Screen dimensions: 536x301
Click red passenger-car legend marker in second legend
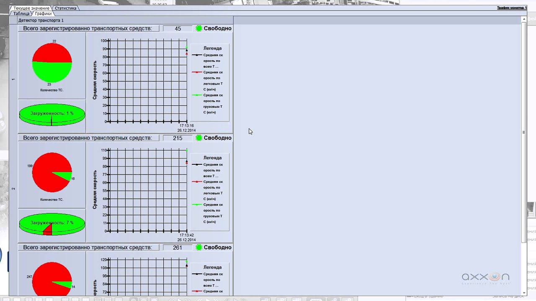coord(197,181)
